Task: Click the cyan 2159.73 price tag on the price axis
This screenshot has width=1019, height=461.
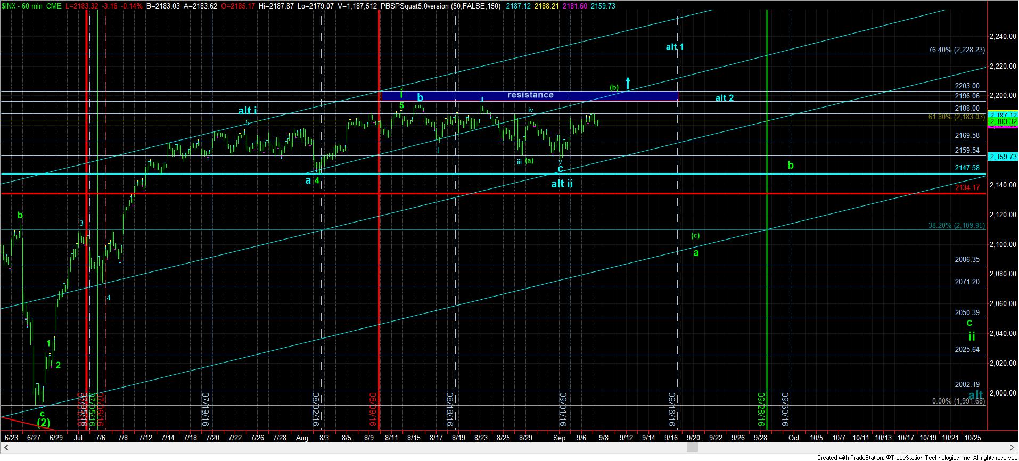Action: (1002, 157)
